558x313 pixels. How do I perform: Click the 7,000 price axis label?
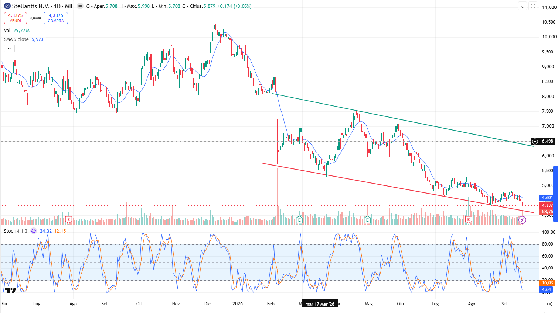pos(548,126)
